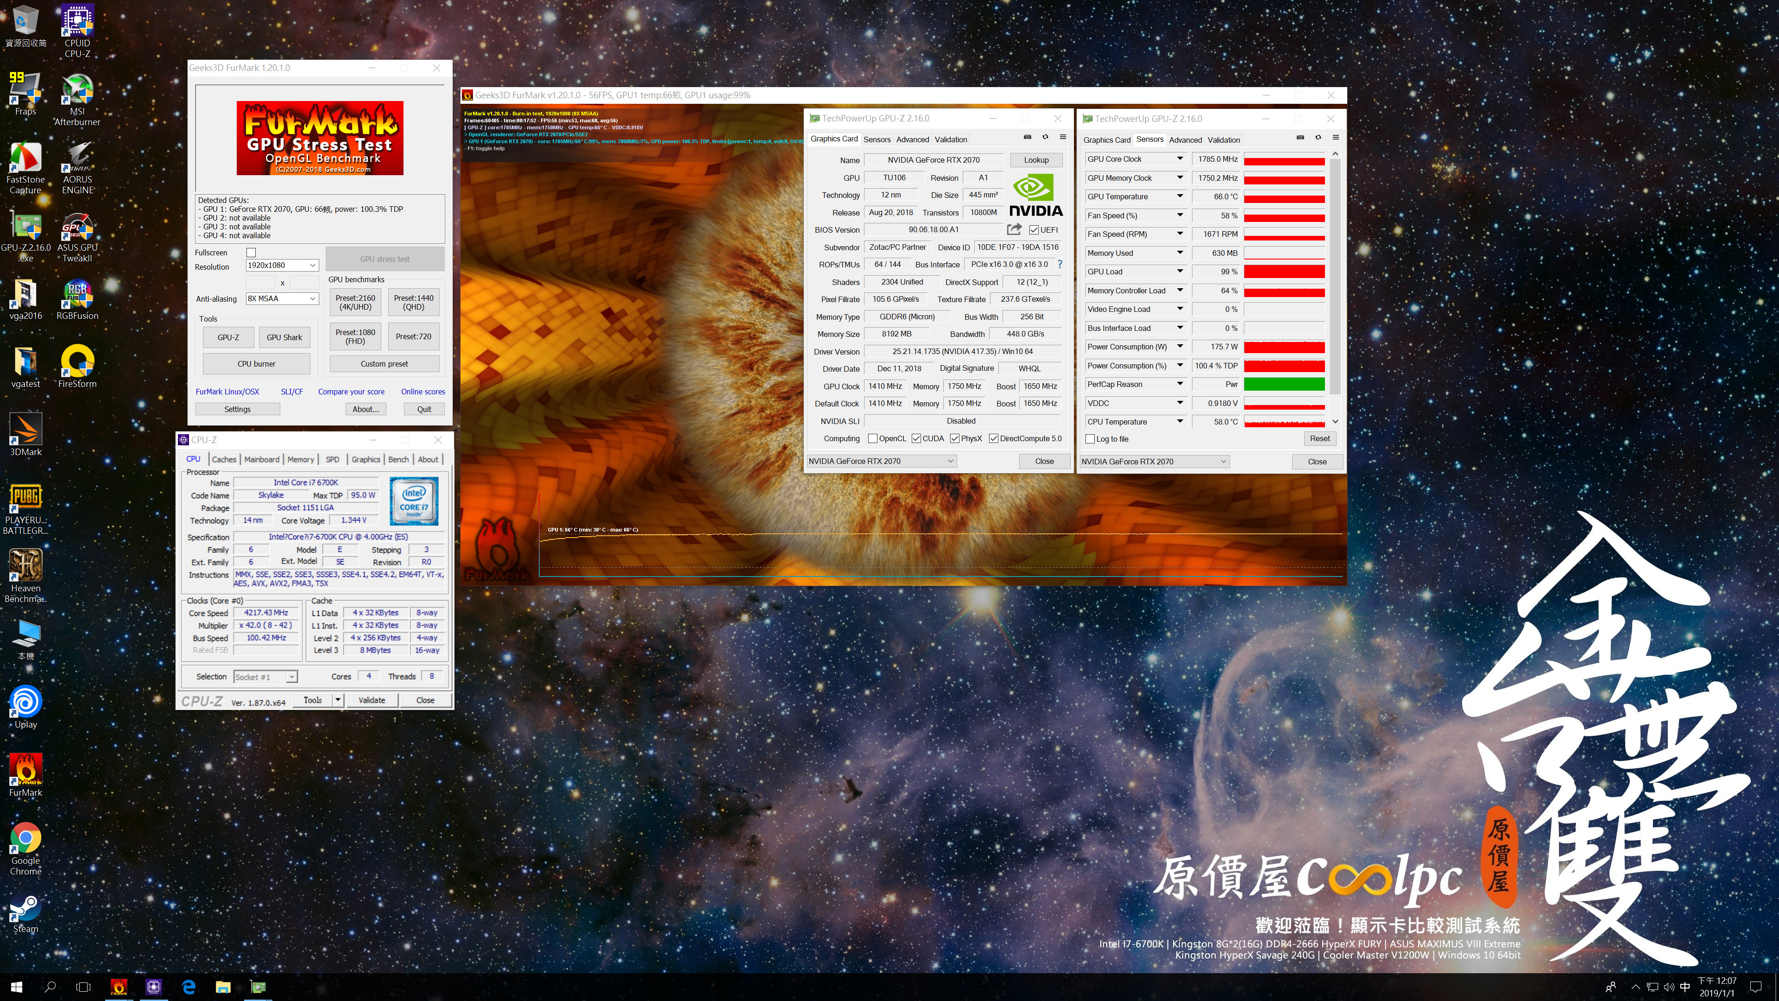Open 3DMark desktop icon
Screen dimensions: 1779x1001
(25, 435)
